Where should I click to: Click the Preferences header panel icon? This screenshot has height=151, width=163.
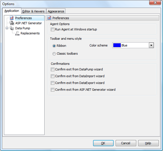49,18
